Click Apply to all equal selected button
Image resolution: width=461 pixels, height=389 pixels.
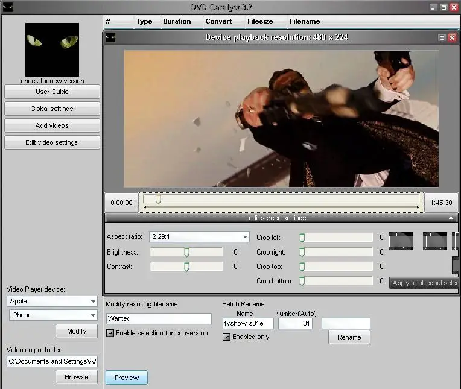click(x=424, y=283)
